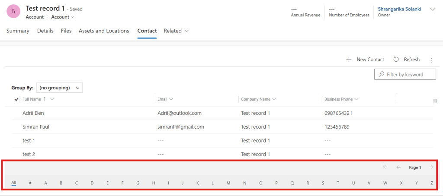Go to the next page arrow
This screenshot has height=196, width=443.
431,168
